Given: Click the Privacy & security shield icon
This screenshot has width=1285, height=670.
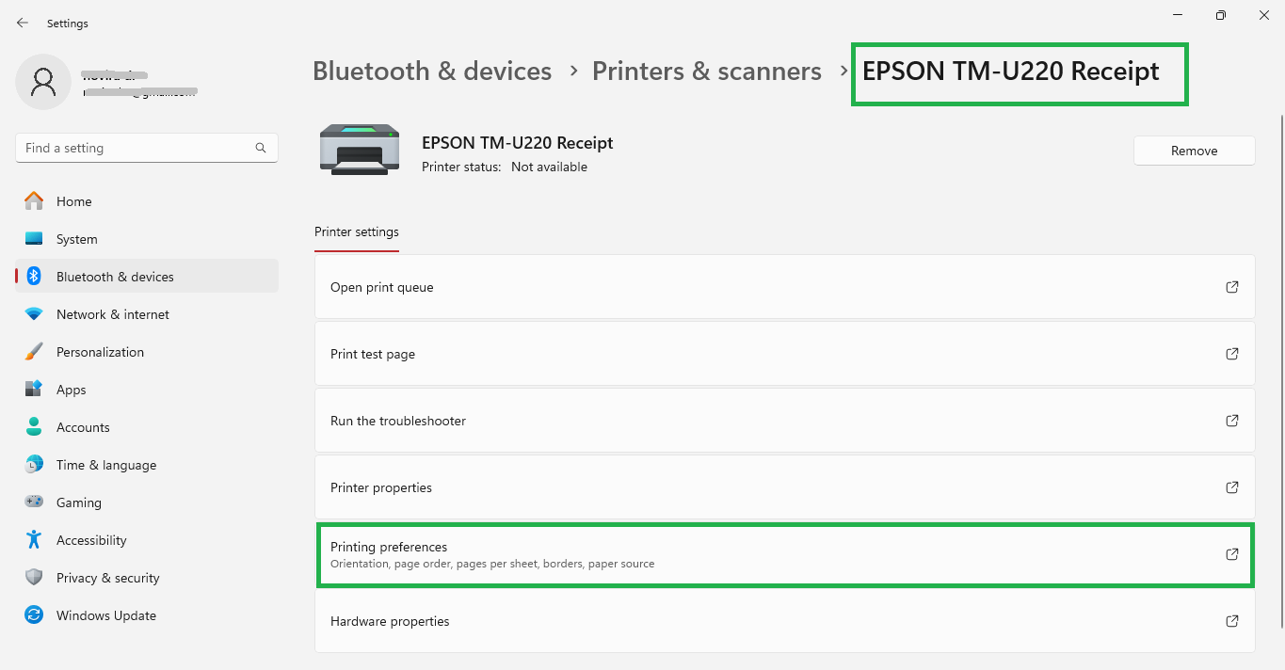Looking at the screenshot, I should 34,578.
